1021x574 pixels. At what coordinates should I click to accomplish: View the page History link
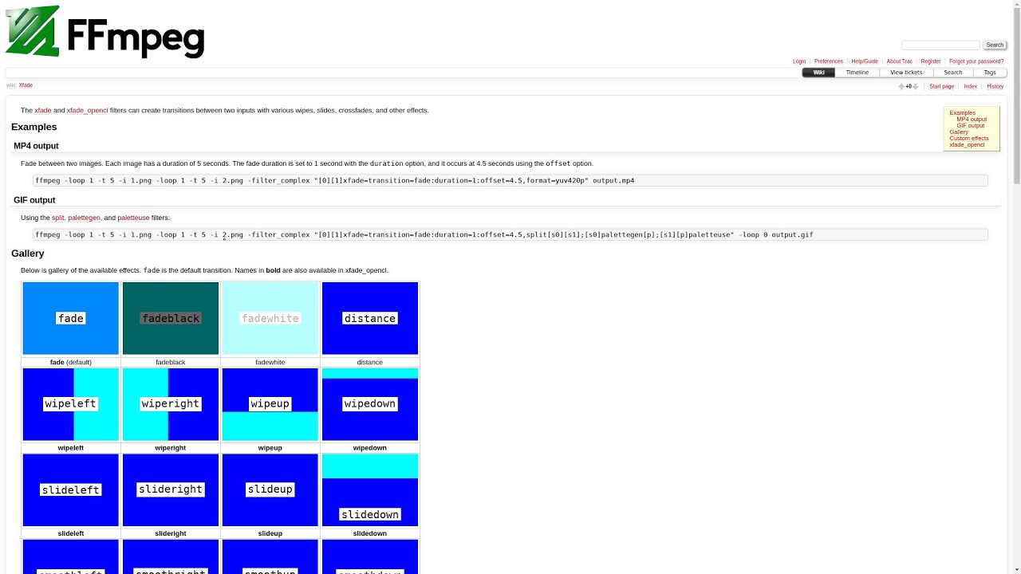(995, 86)
